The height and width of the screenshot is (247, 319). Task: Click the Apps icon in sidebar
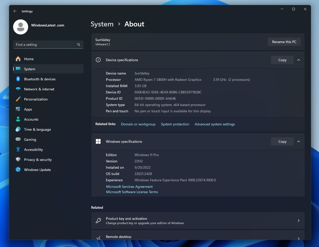tap(18, 109)
